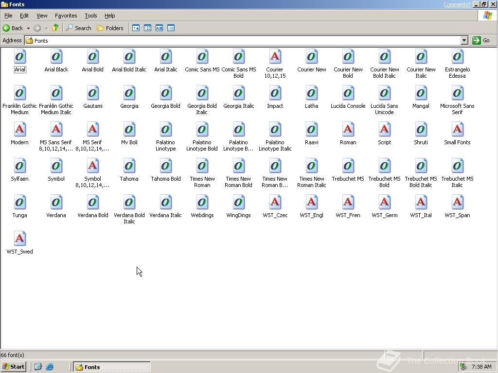Select the Script font icon

(x=384, y=129)
